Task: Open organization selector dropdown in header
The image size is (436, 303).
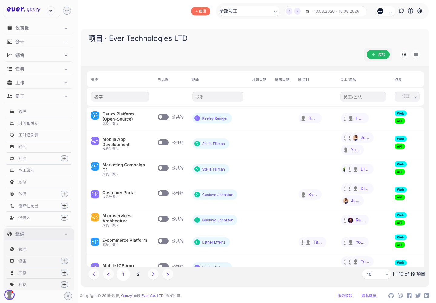Action: click(x=385, y=11)
